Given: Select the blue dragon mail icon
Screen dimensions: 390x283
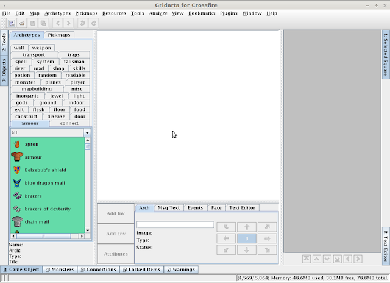Looking at the screenshot, I should pyautogui.click(x=17, y=183).
